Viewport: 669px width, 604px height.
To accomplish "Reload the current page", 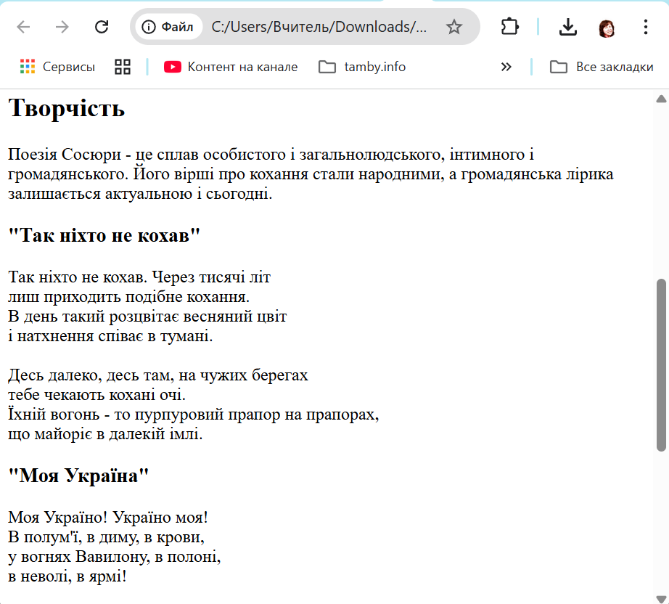I will tap(102, 27).
